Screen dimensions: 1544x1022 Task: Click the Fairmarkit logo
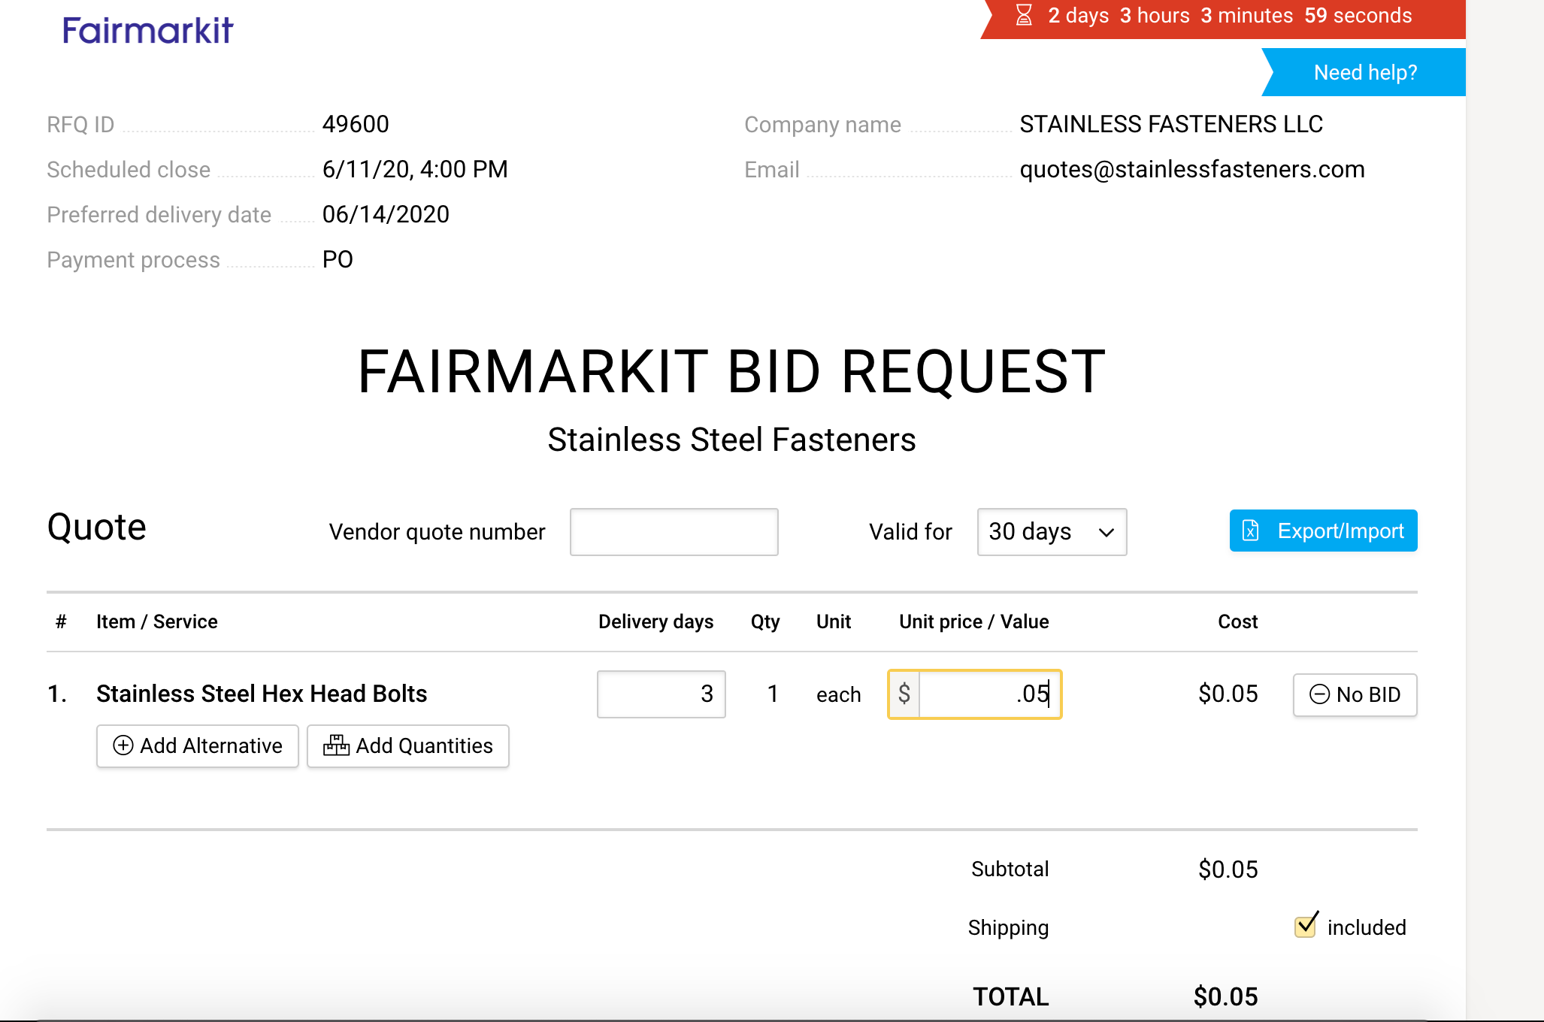[x=148, y=31]
